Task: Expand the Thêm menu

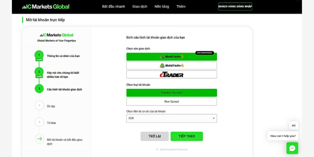Action: [x=181, y=7]
